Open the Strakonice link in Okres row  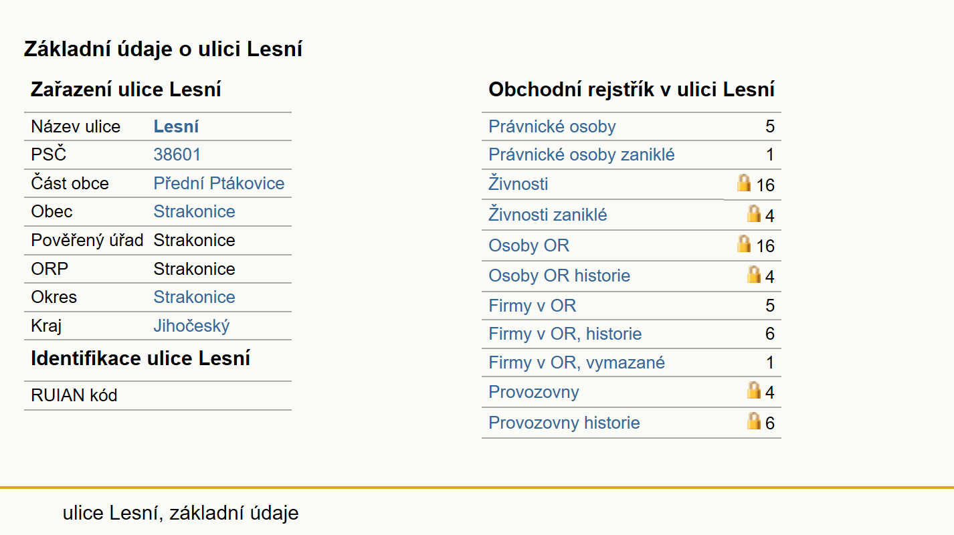pos(194,297)
